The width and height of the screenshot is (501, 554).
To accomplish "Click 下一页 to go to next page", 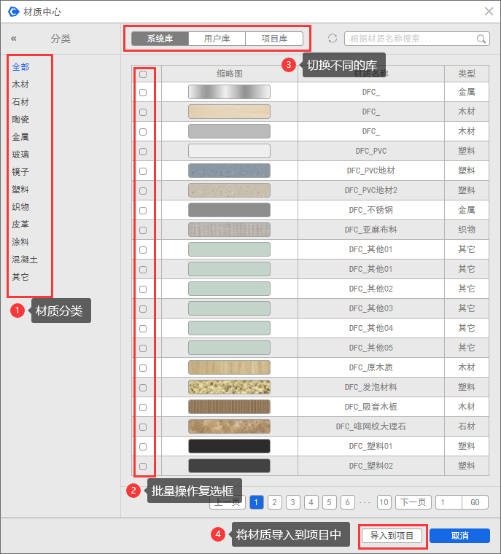I will [x=413, y=502].
